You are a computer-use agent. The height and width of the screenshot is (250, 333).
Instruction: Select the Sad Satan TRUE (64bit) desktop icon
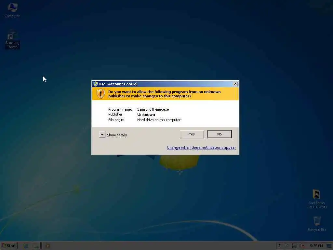click(316, 199)
